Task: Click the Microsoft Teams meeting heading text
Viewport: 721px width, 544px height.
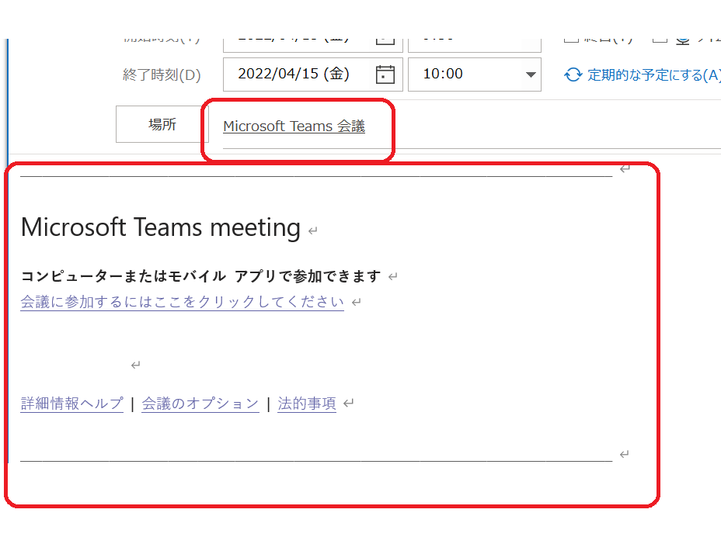Action: click(161, 227)
